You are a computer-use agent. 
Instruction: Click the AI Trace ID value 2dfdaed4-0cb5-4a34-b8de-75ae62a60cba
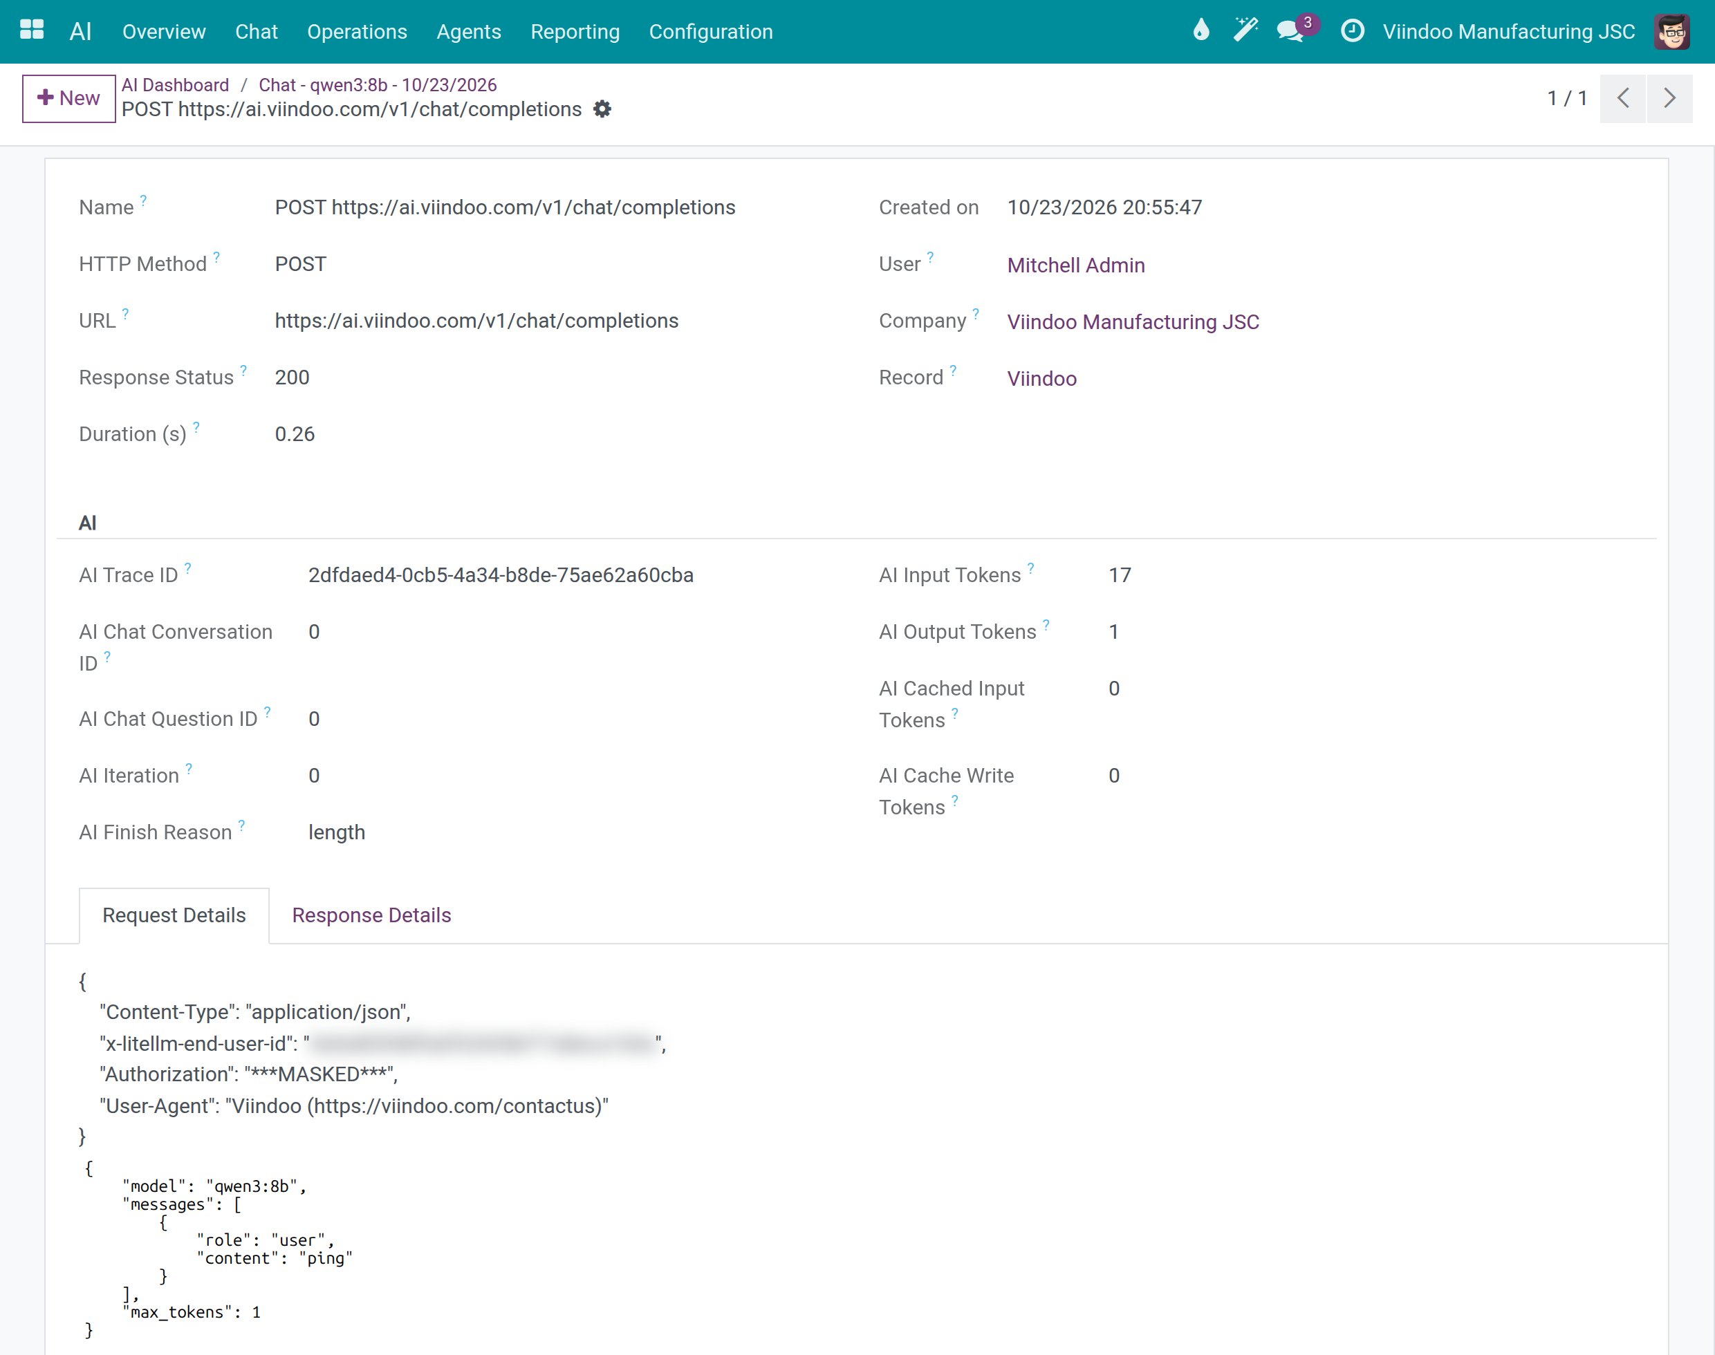click(x=501, y=575)
